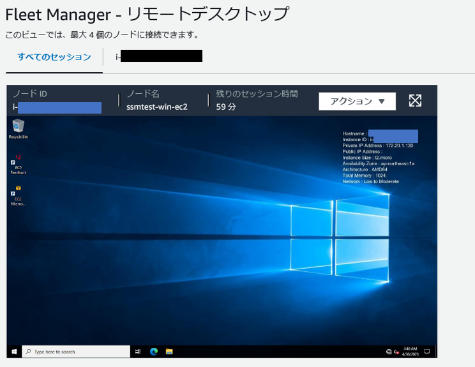The height and width of the screenshot is (367, 475).
Task: Select the EC2 Microsoft shortcut icon
Action: 18,196
